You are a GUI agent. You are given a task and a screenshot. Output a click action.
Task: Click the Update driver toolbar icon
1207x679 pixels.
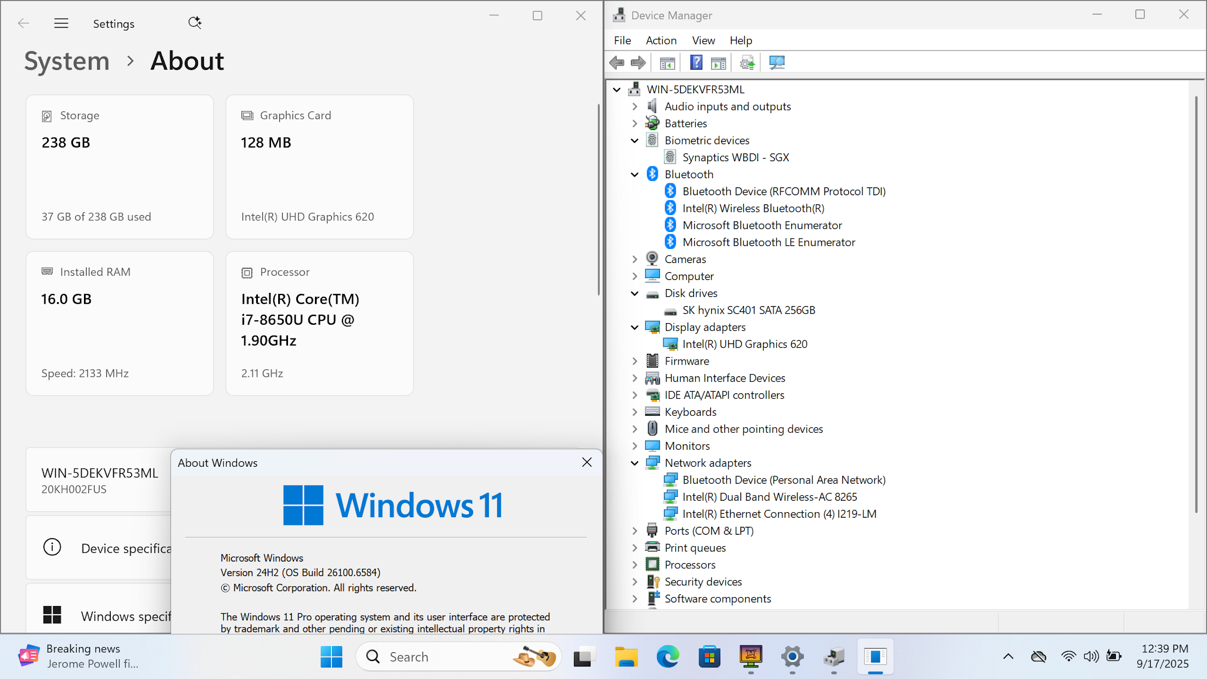click(747, 63)
